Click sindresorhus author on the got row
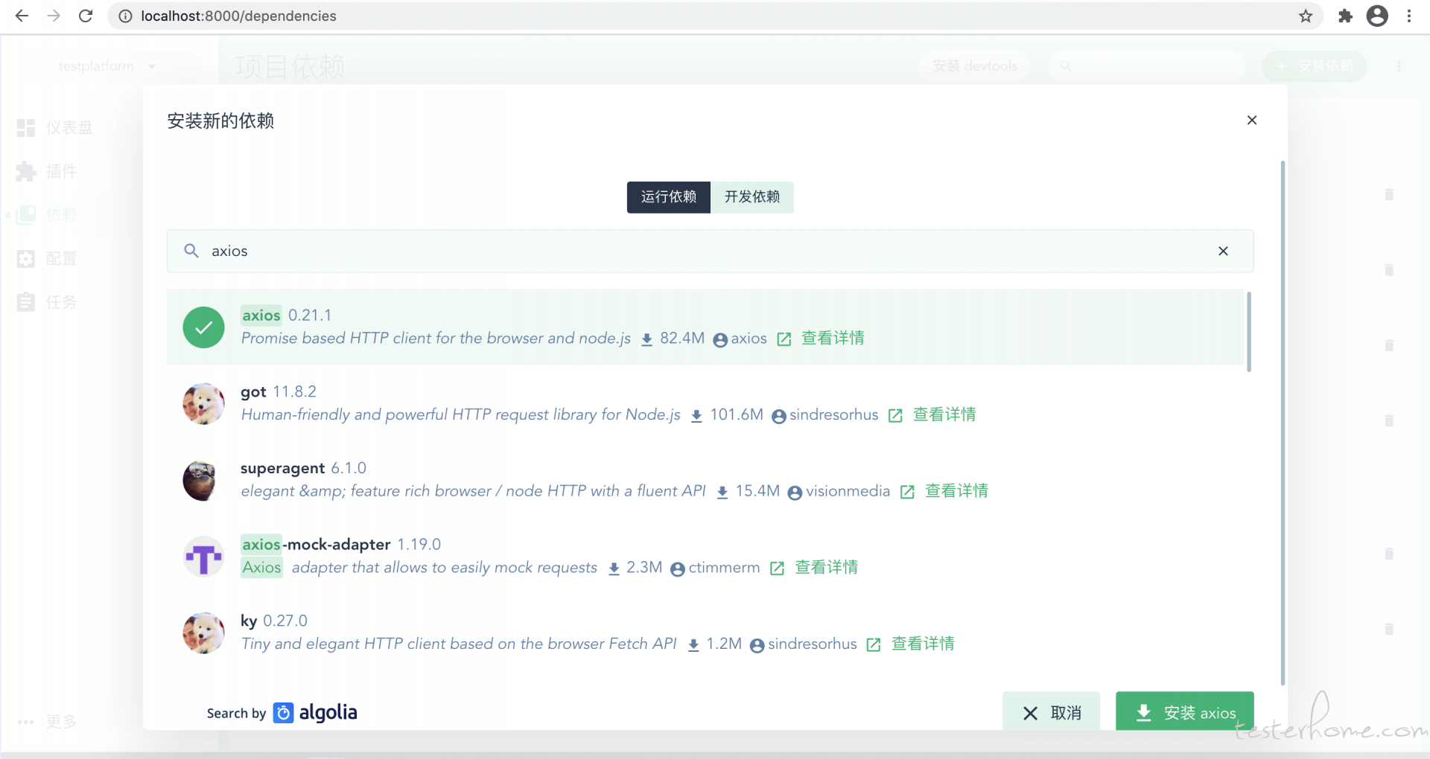 833,414
